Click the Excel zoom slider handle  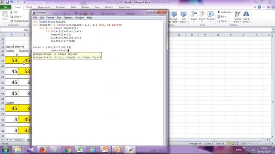(x=261, y=144)
